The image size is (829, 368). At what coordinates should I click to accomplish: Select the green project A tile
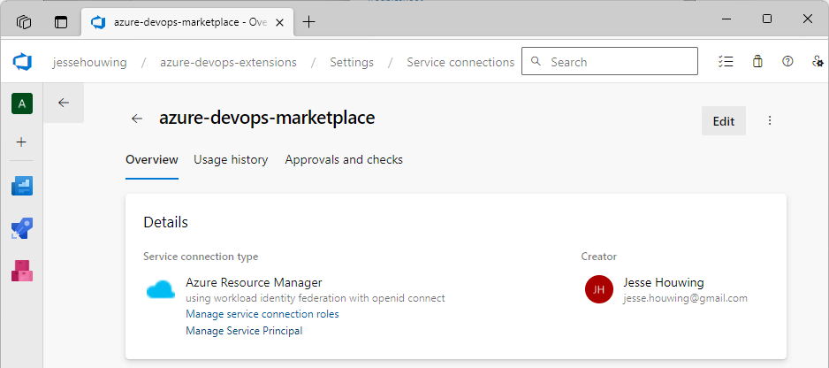(x=22, y=103)
